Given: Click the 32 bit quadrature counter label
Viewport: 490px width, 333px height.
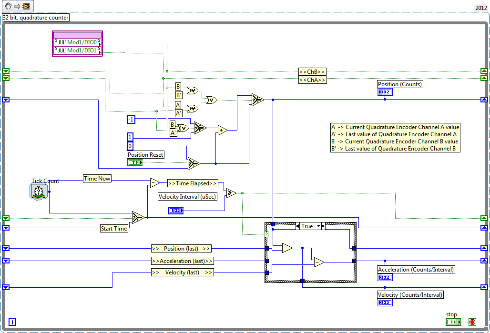Looking at the screenshot, I should point(35,17).
